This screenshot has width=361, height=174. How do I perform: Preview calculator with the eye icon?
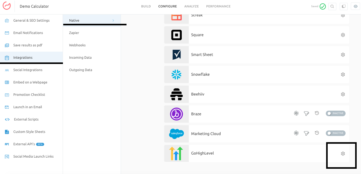click(355, 6)
